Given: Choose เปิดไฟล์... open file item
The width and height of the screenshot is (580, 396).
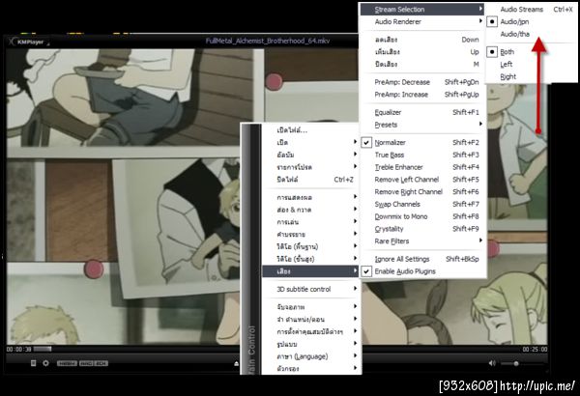Looking at the screenshot, I should tap(310, 130).
